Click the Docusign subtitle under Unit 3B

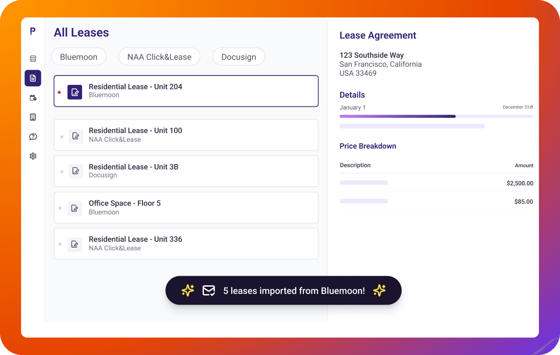click(x=103, y=175)
